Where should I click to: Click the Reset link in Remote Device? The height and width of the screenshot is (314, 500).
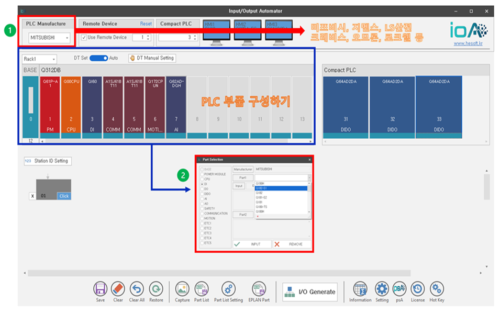tap(146, 24)
